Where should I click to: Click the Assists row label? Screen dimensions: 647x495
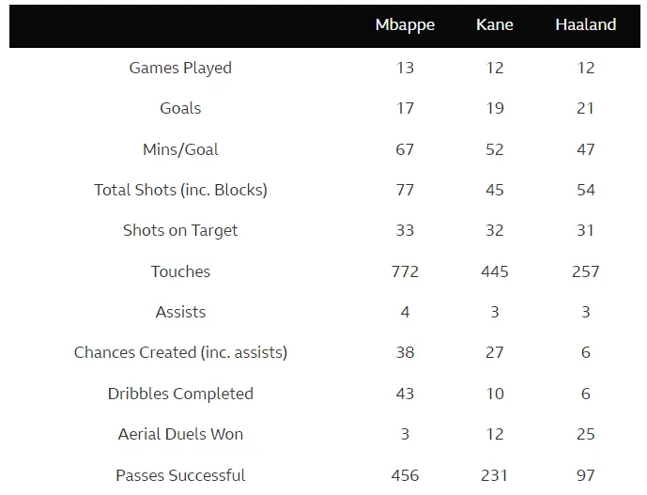180,312
